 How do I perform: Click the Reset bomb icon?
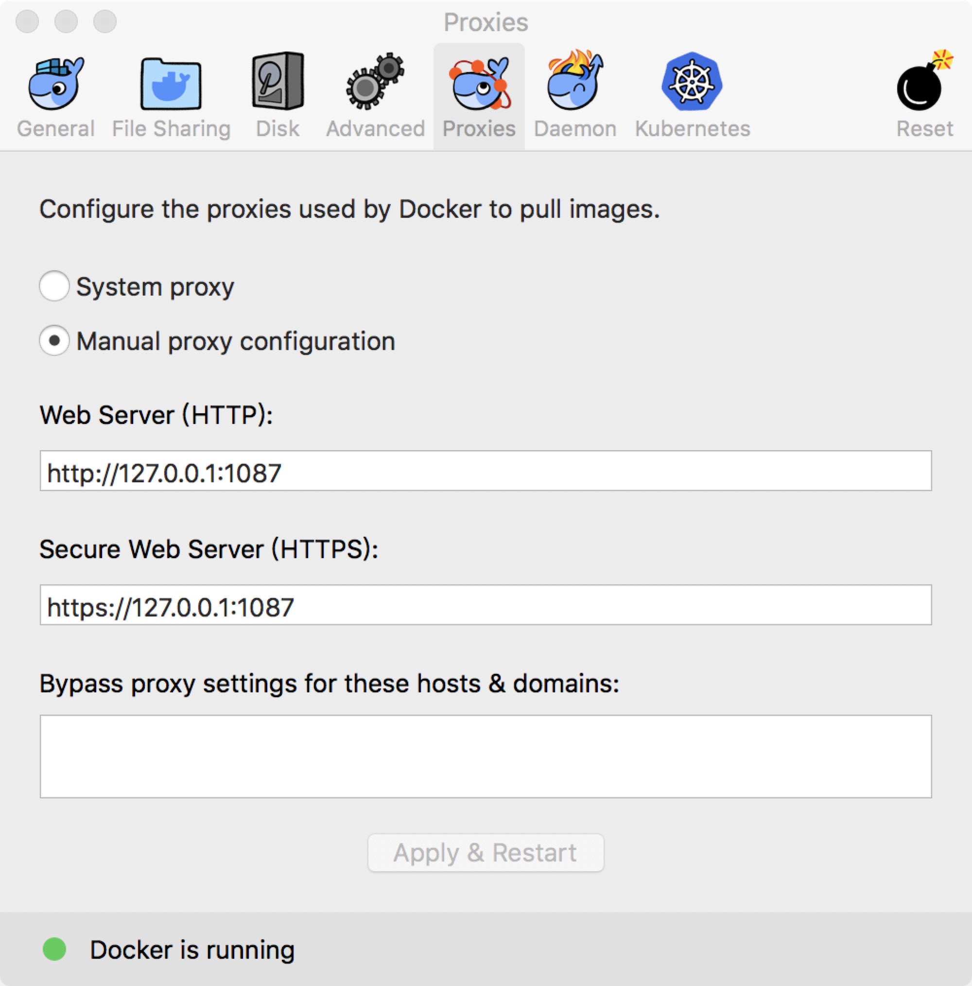[924, 81]
